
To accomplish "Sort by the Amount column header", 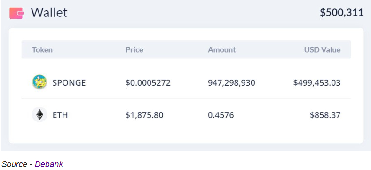I will (x=221, y=50).
